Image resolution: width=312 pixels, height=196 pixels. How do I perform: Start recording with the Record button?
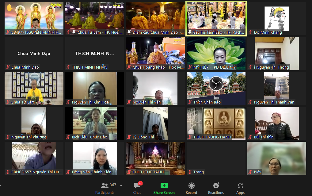pyautogui.click(x=191, y=188)
